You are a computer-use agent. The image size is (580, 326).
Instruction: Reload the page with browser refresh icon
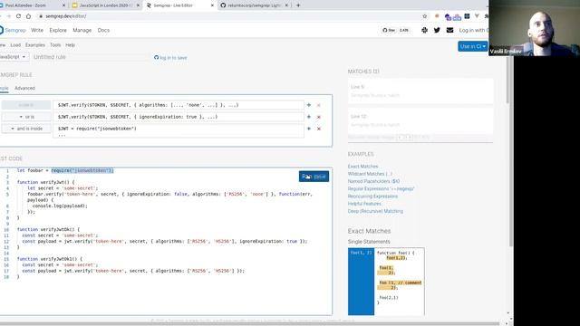(x=18, y=16)
